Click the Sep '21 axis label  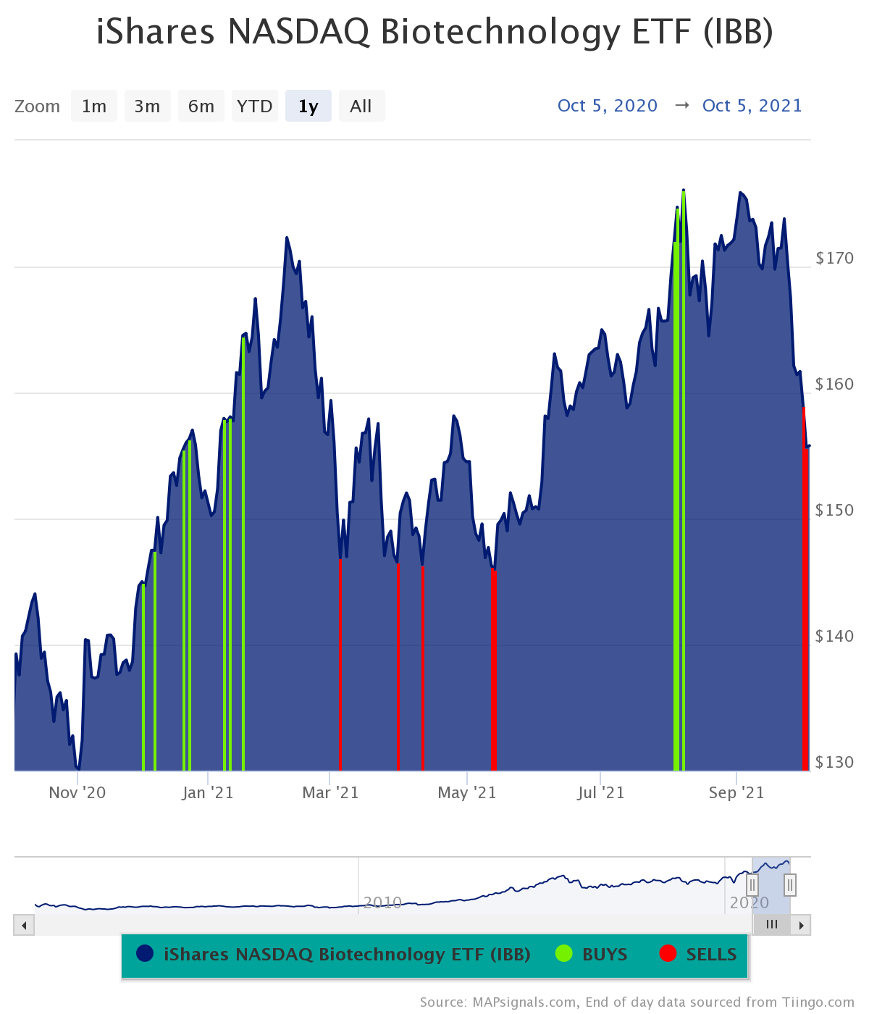[736, 792]
